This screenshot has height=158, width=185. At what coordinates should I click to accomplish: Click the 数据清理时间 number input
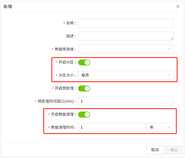coord(112,127)
